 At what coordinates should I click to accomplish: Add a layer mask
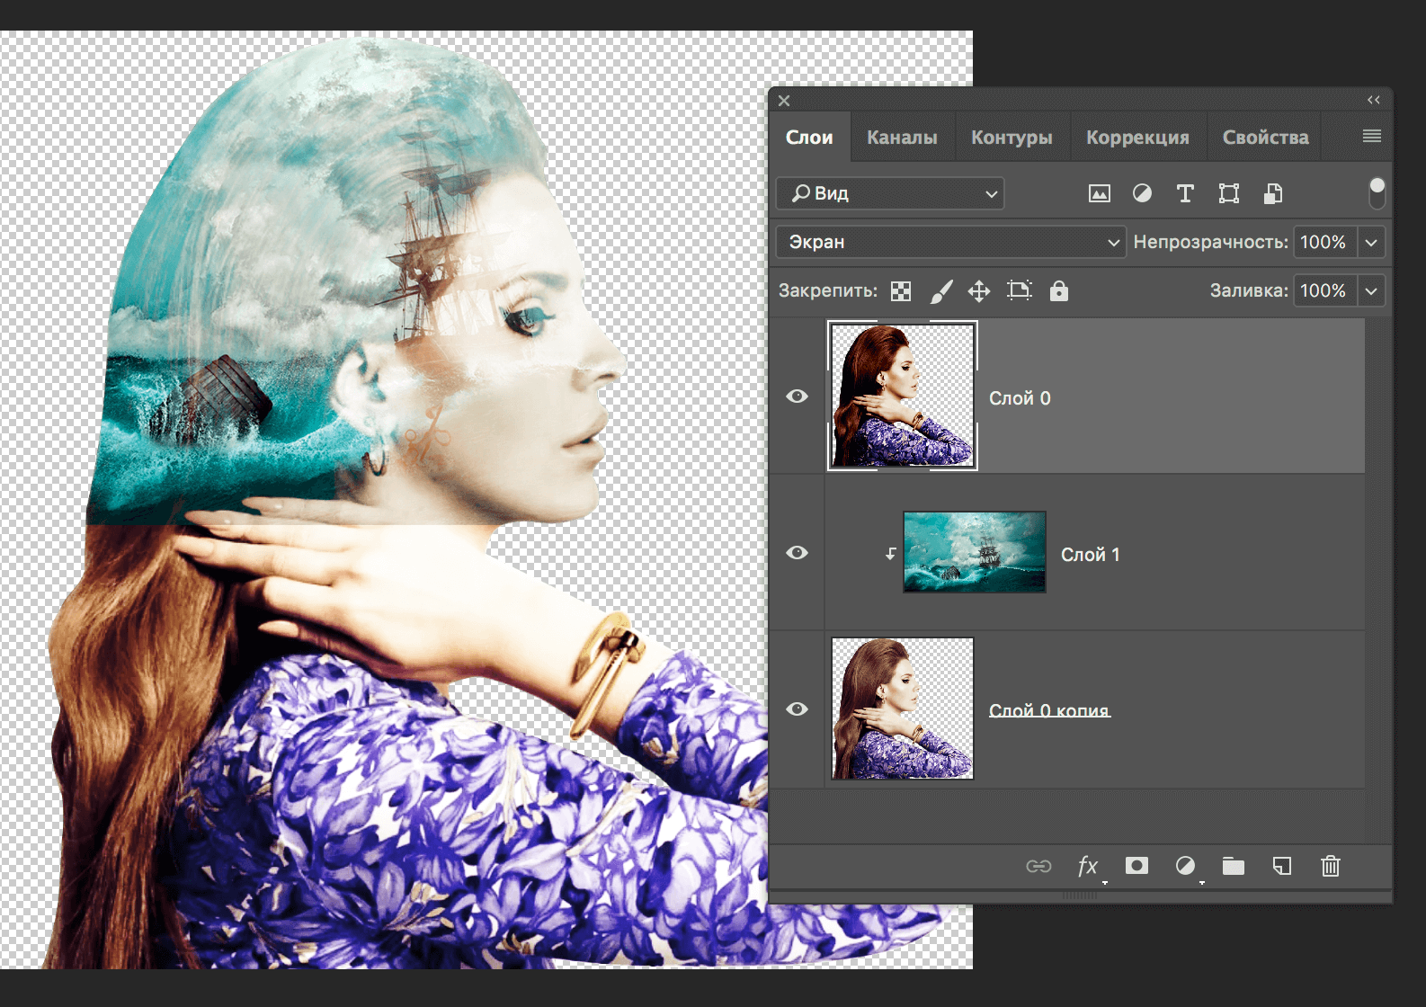[x=1136, y=866]
